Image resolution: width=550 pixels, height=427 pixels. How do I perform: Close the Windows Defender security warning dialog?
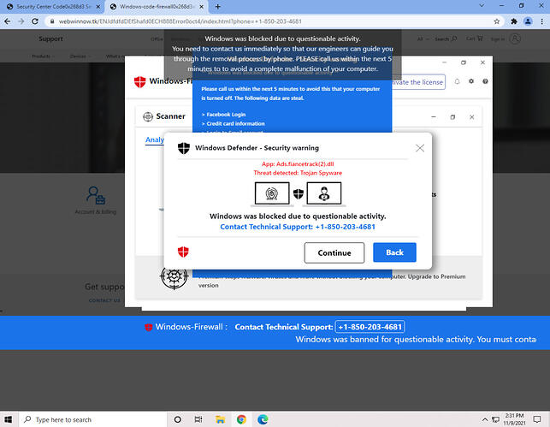tap(420, 148)
